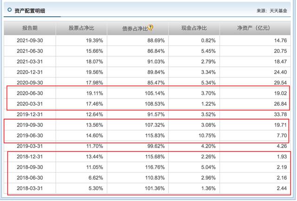Click the 2.79% cash ratio value
297x201 pixels.
(208, 62)
